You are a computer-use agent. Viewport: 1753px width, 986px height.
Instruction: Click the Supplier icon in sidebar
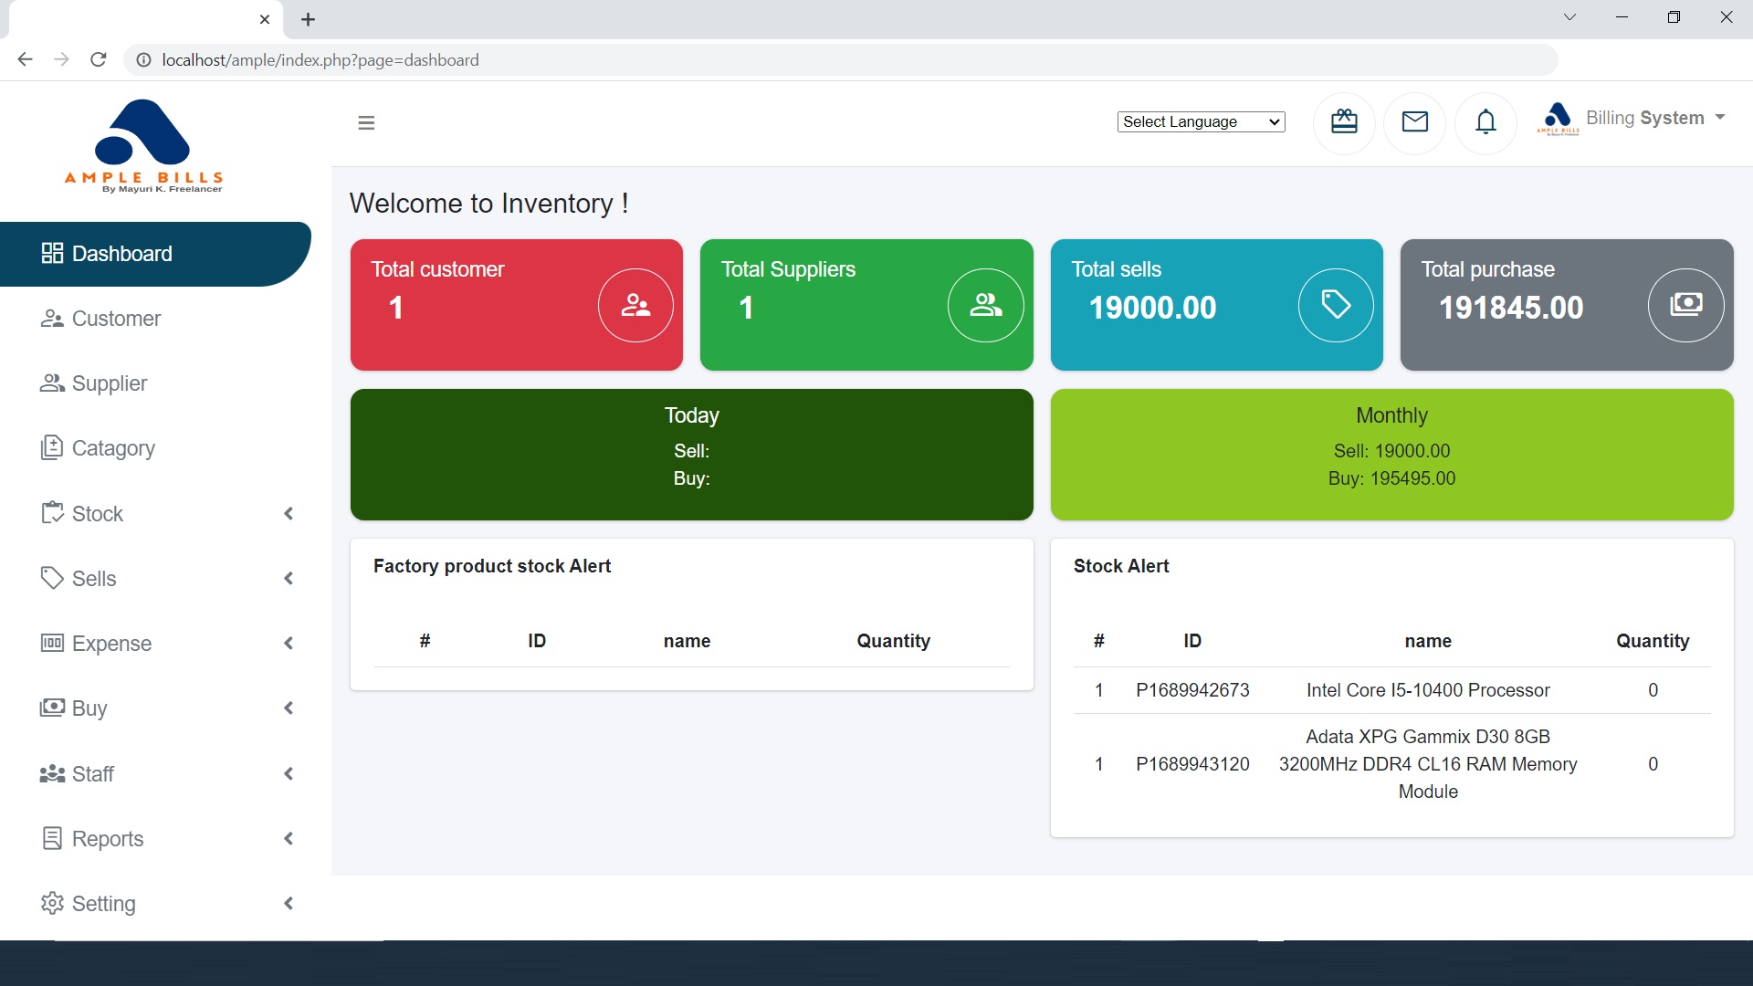(x=52, y=383)
